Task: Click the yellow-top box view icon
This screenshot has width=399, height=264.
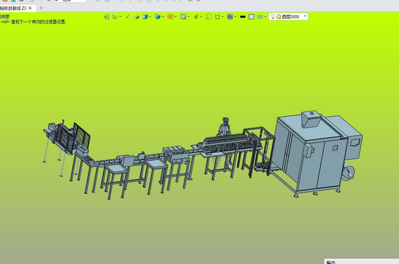Action: [137, 17]
